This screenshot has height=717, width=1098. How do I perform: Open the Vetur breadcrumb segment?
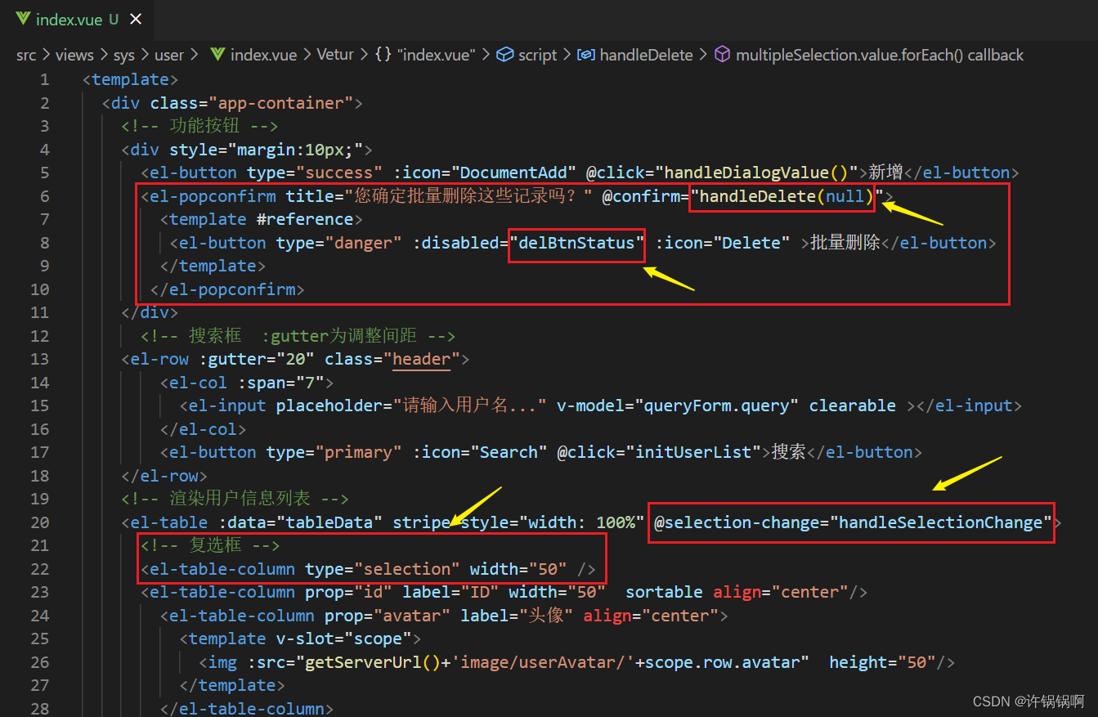click(334, 55)
